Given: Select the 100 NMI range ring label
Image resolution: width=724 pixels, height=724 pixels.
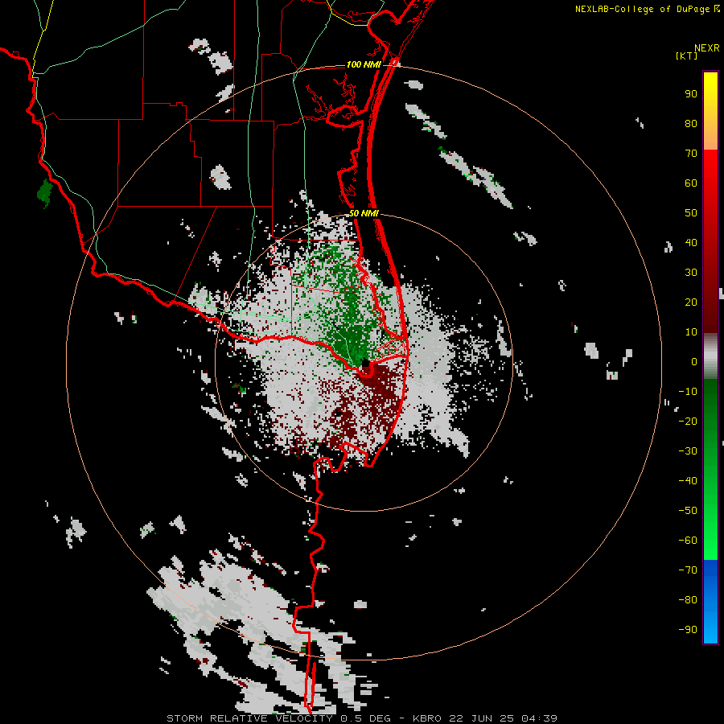Looking at the screenshot, I should 364,64.
